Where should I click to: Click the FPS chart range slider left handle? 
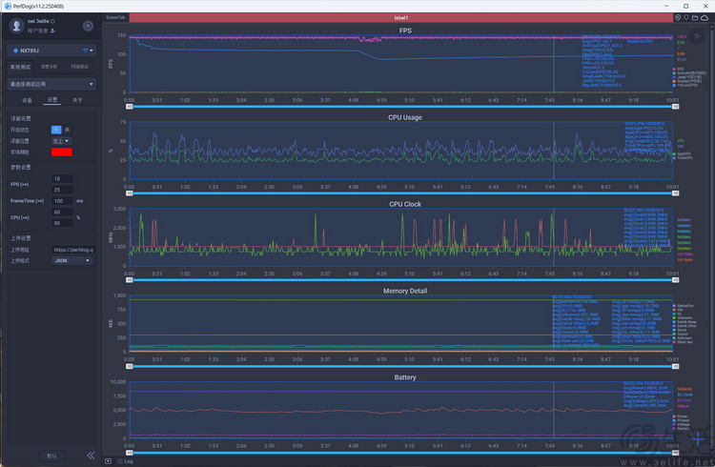pos(130,107)
